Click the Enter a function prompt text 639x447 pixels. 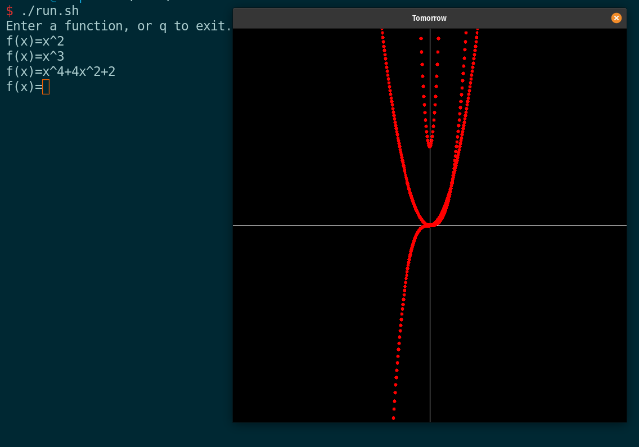(x=101, y=26)
